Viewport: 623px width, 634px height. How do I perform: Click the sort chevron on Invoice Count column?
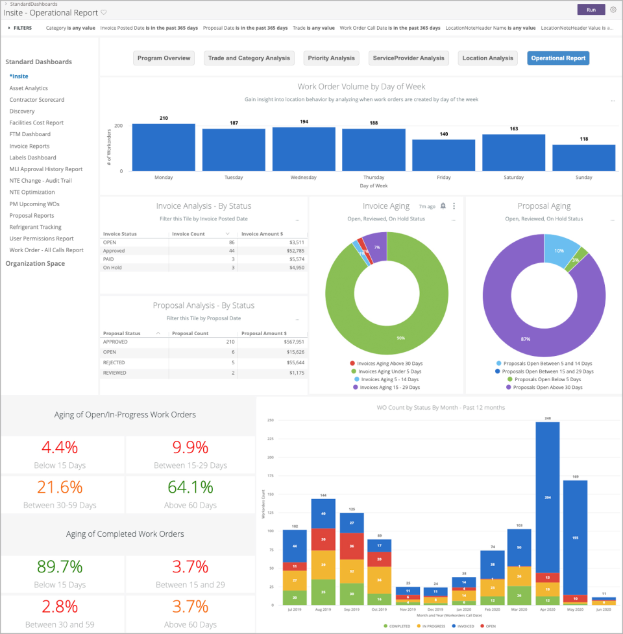click(228, 233)
